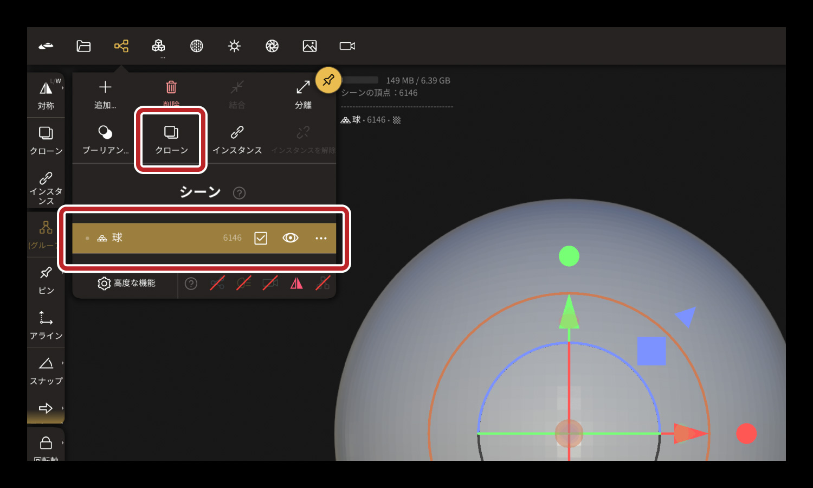The width and height of the screenshot is (813, 488).
Task: Open the lighting settings sun icon
Action: (x=234, y=46)
